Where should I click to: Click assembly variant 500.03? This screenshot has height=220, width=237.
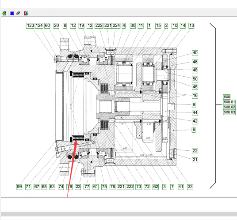click(229, 112)
